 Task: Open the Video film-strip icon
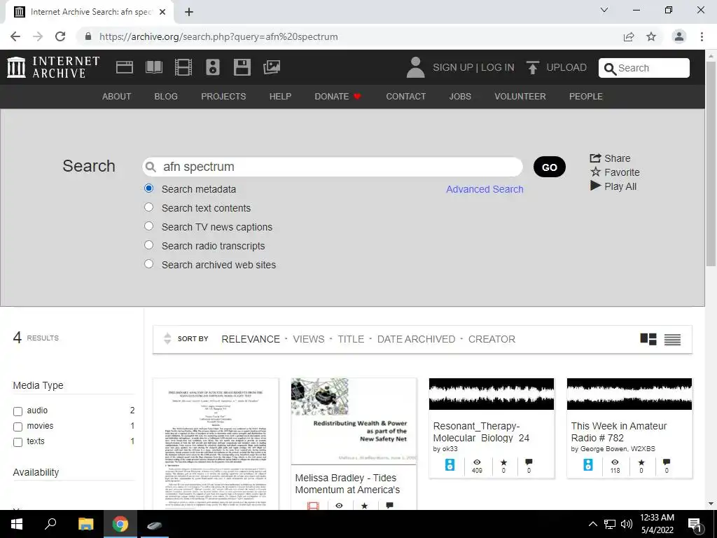click(183, 67)
